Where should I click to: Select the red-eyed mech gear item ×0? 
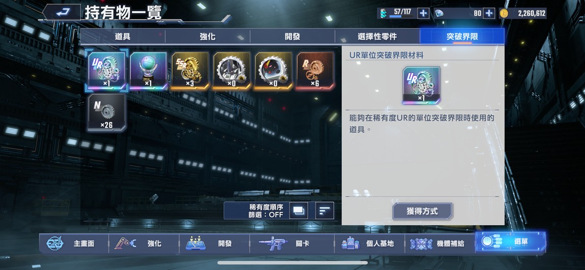[274, 71]
